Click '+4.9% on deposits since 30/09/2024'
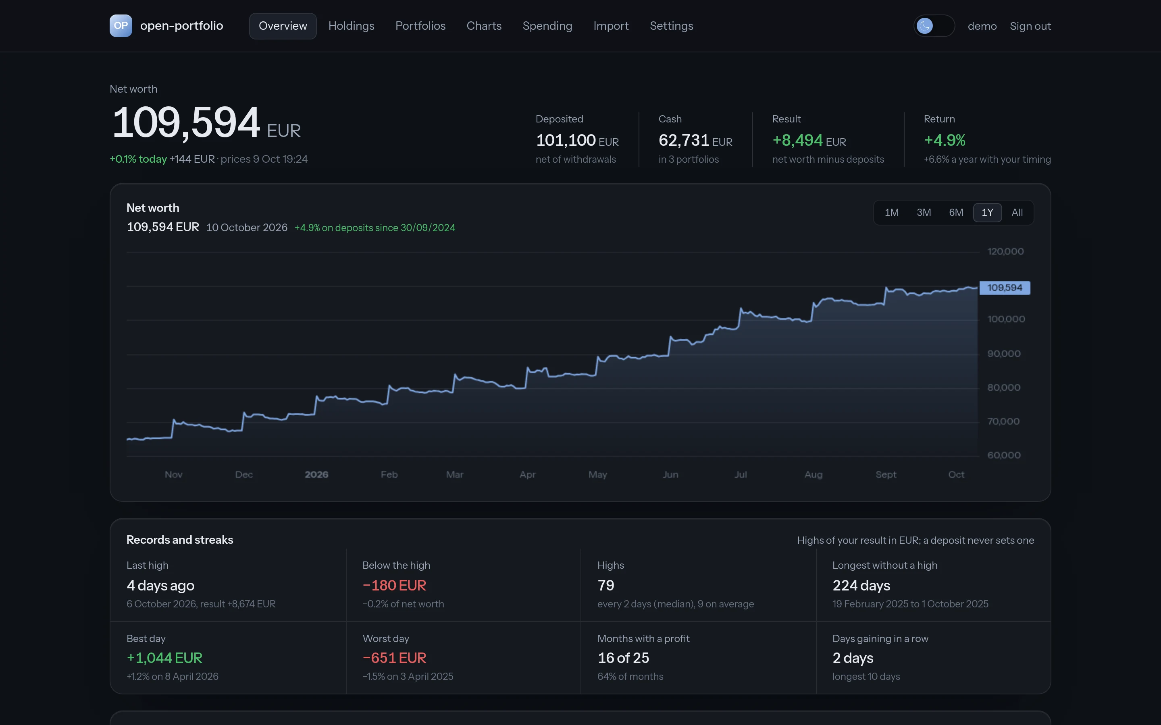1161x725 pixels. tap(375, 228)
